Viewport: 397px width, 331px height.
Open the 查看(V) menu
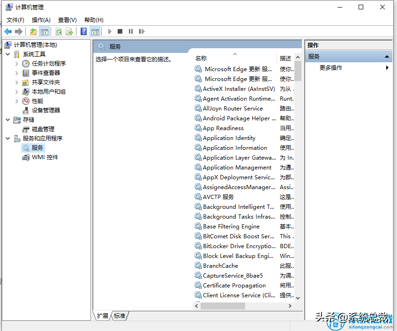[x=67, y=20]
